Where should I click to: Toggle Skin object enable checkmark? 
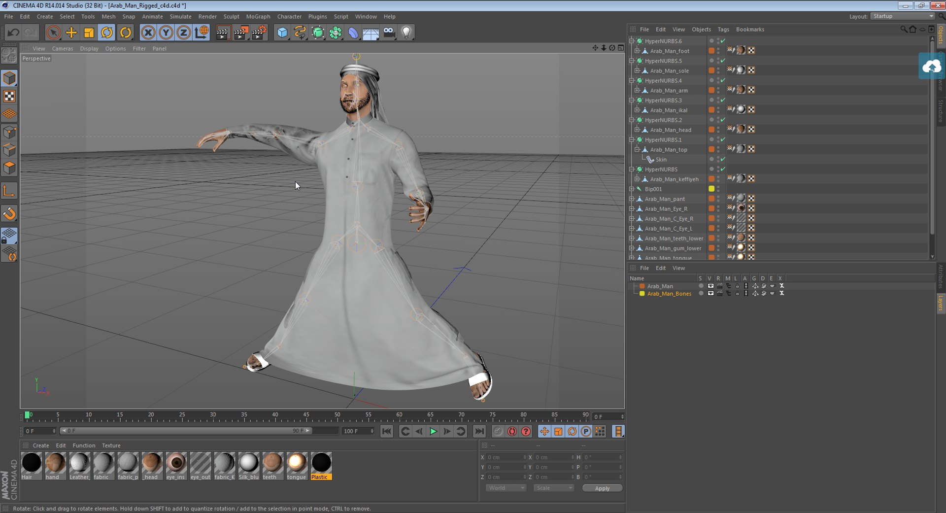tap(723, 159)
